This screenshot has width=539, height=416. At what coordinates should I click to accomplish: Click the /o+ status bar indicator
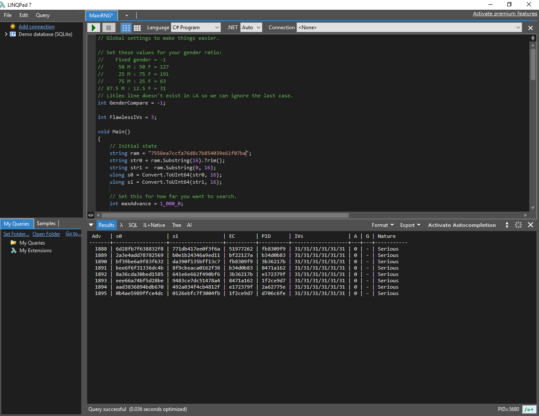click(529, 409)
